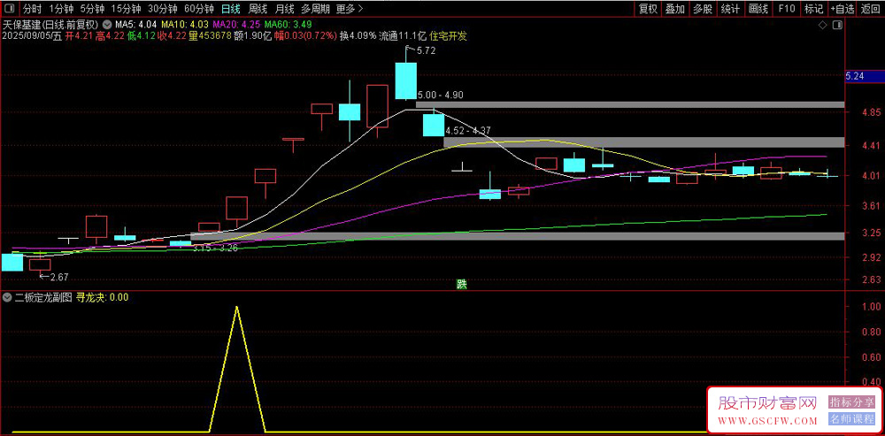Screen dimensions: 885x436
Task: Select the 60分钟 period tab
Action: tap(199, 9)
